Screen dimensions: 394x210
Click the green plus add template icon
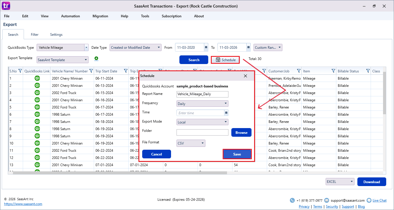click(96, 59)
